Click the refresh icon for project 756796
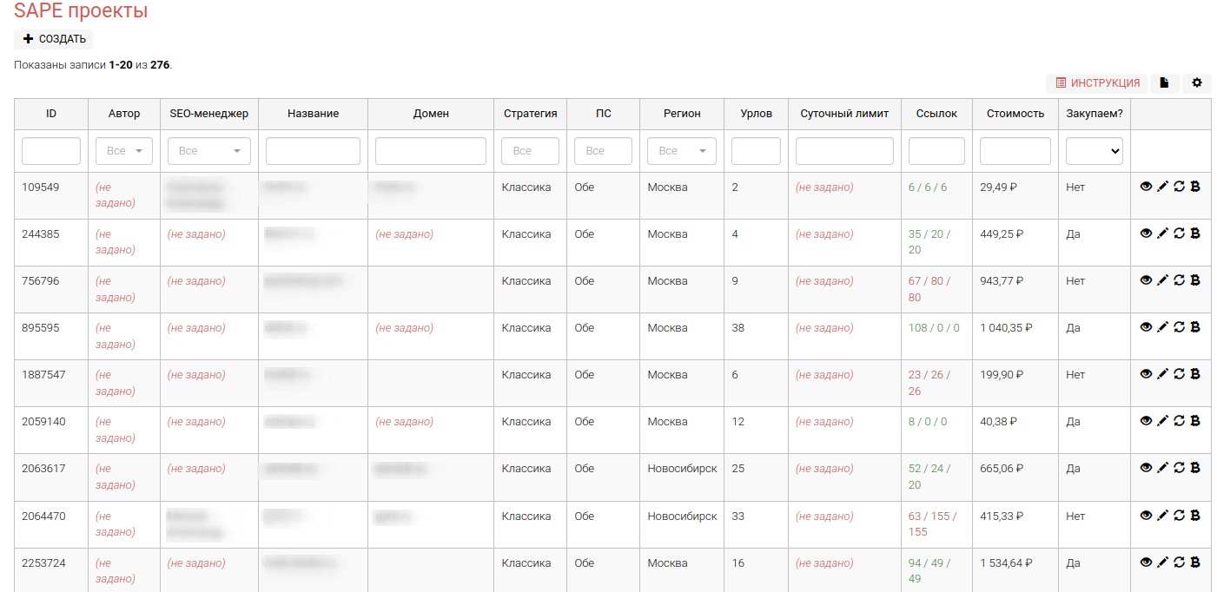Viewport: 1217px width, 592px height. (1179, 280)
